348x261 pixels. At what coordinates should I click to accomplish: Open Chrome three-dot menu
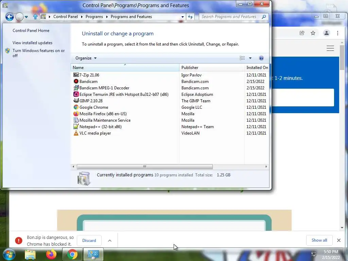[x=337, y=33]
